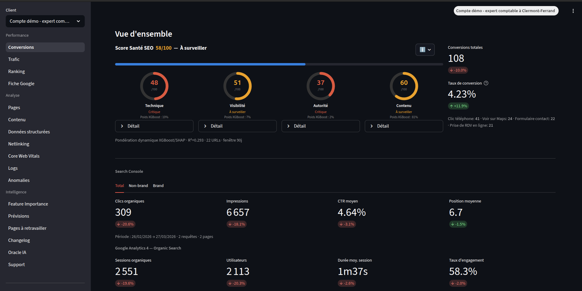Open the Fiche Google page
The height and width of the screenshot is (291, 582).
[x=21, y=83]
